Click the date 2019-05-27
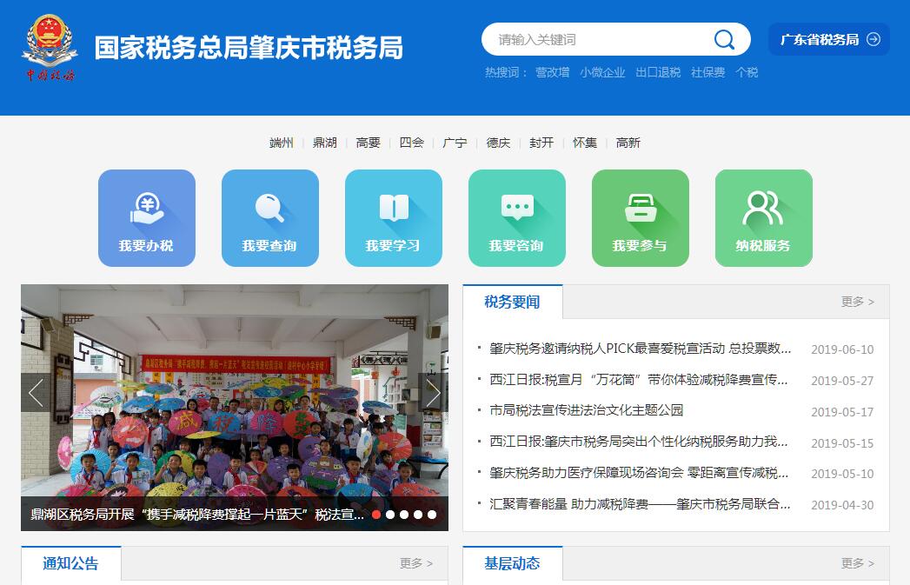Image resolution: width=910 pixels, height=585 pixels. coord(842,381)
